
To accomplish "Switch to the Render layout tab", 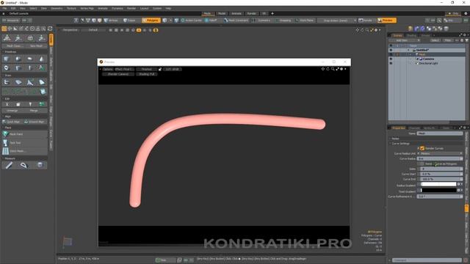I will [x=251, y=13].
